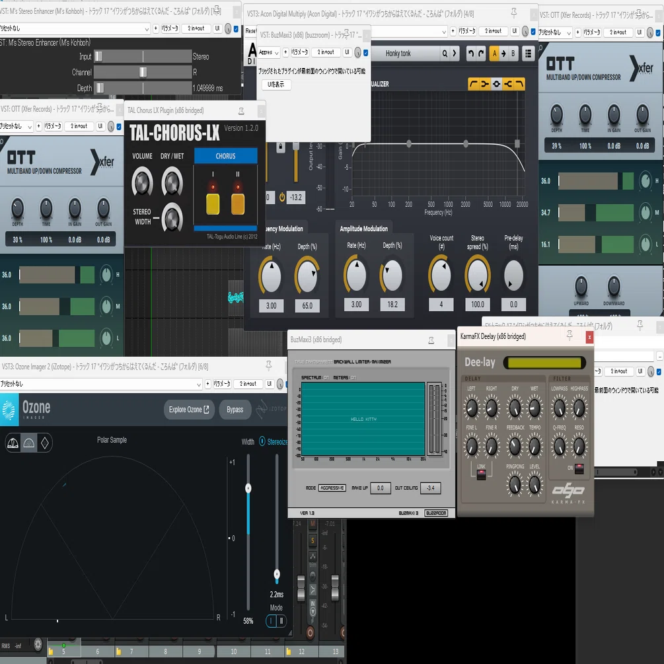Open Acon Multiply host preset dropdown arrow
The image size is (664, 664).
[x=444, y=31]
